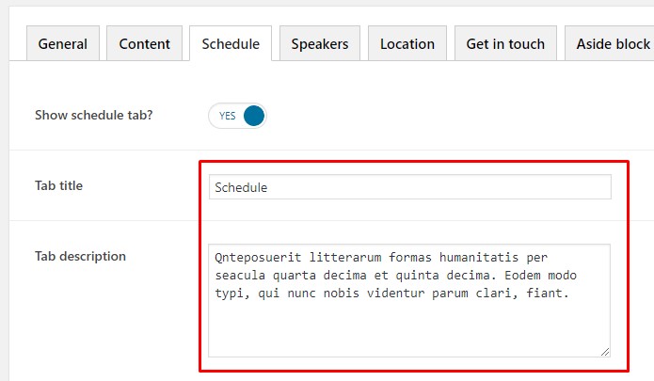The width and height of the screenshot is (654, 381).
Task: Go to the Location tab
Action: (407, 43)
